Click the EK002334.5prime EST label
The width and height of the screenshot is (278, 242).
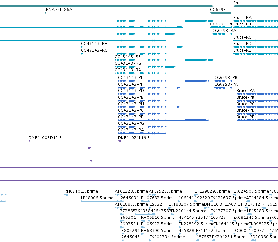167,237
